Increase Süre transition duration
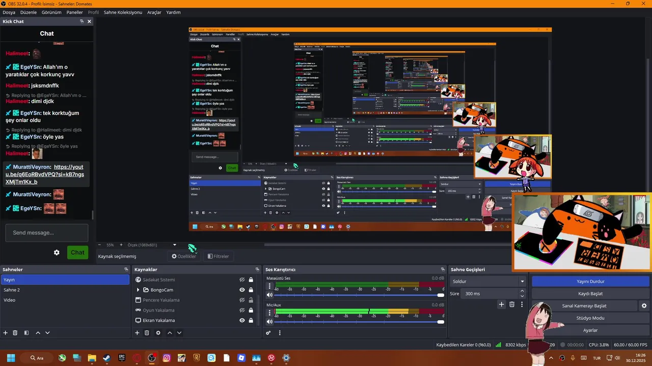Image resolution: width=652 pixels, height=366 pixels. [x=522, y=291]
